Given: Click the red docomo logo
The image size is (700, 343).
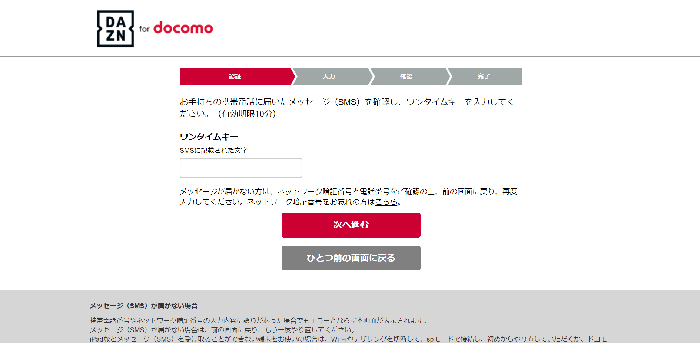Looking at the screenshot, I should click(183, 28).
